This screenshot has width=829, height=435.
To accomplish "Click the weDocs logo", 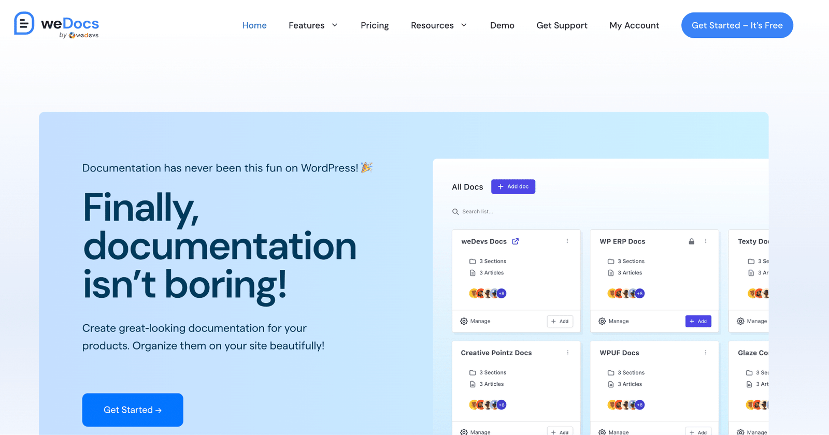I will pos(56,25).
